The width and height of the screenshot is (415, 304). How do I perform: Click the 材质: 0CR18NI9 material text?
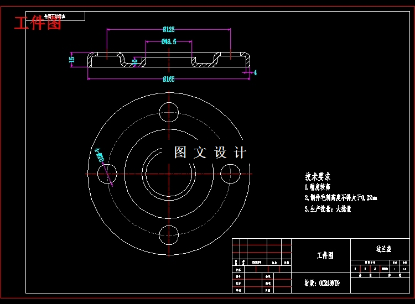[x=322, y=284]
